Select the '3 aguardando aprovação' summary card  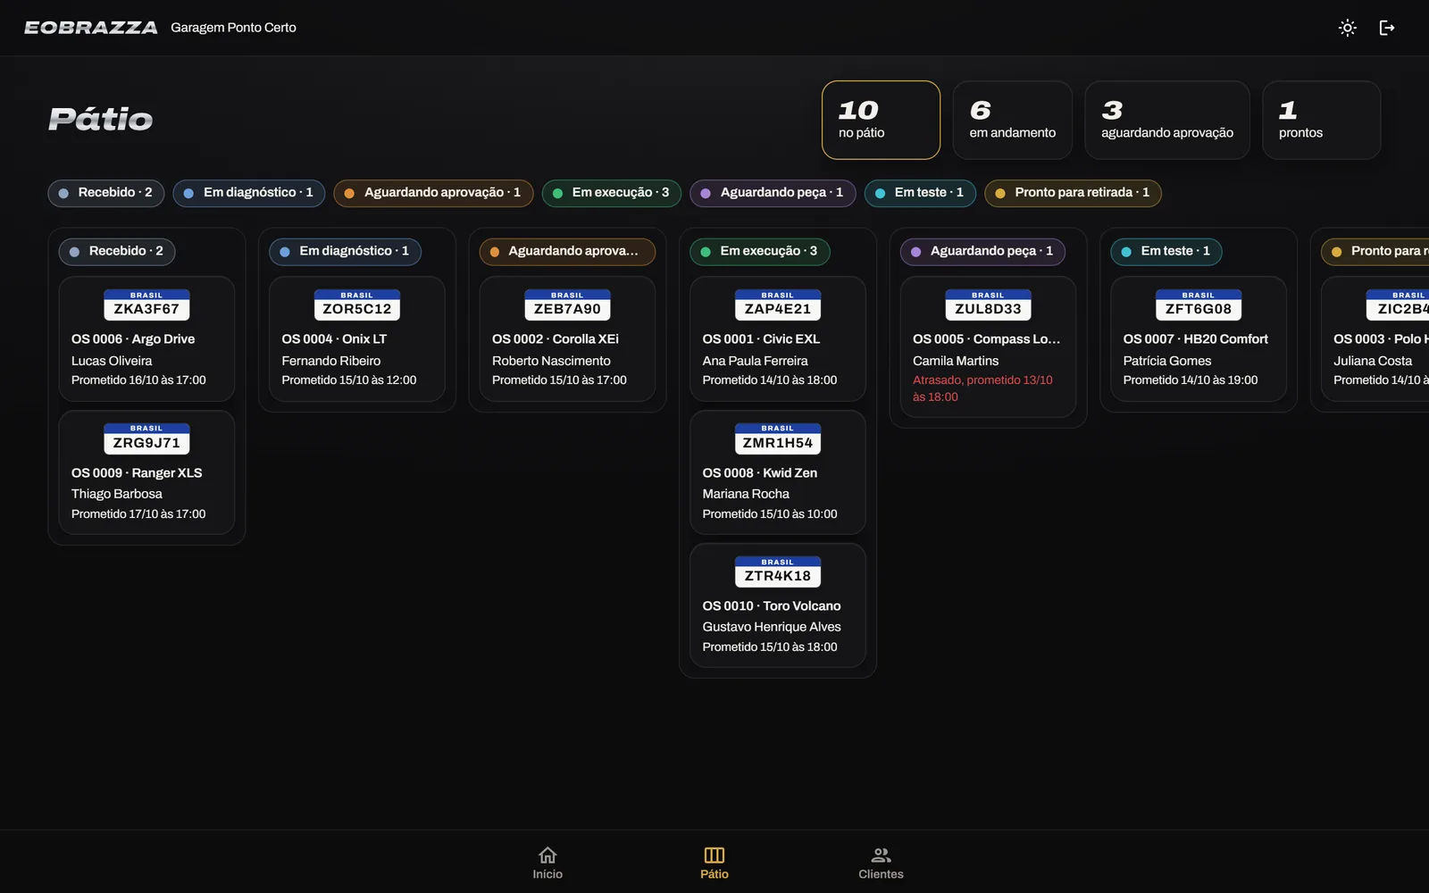[x=1167, y=121]
